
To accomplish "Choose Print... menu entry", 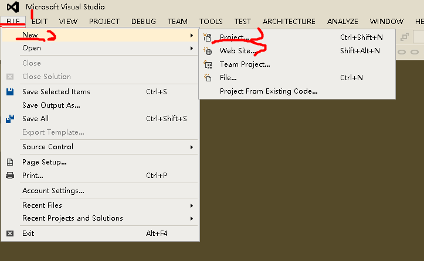I will 100,176.
